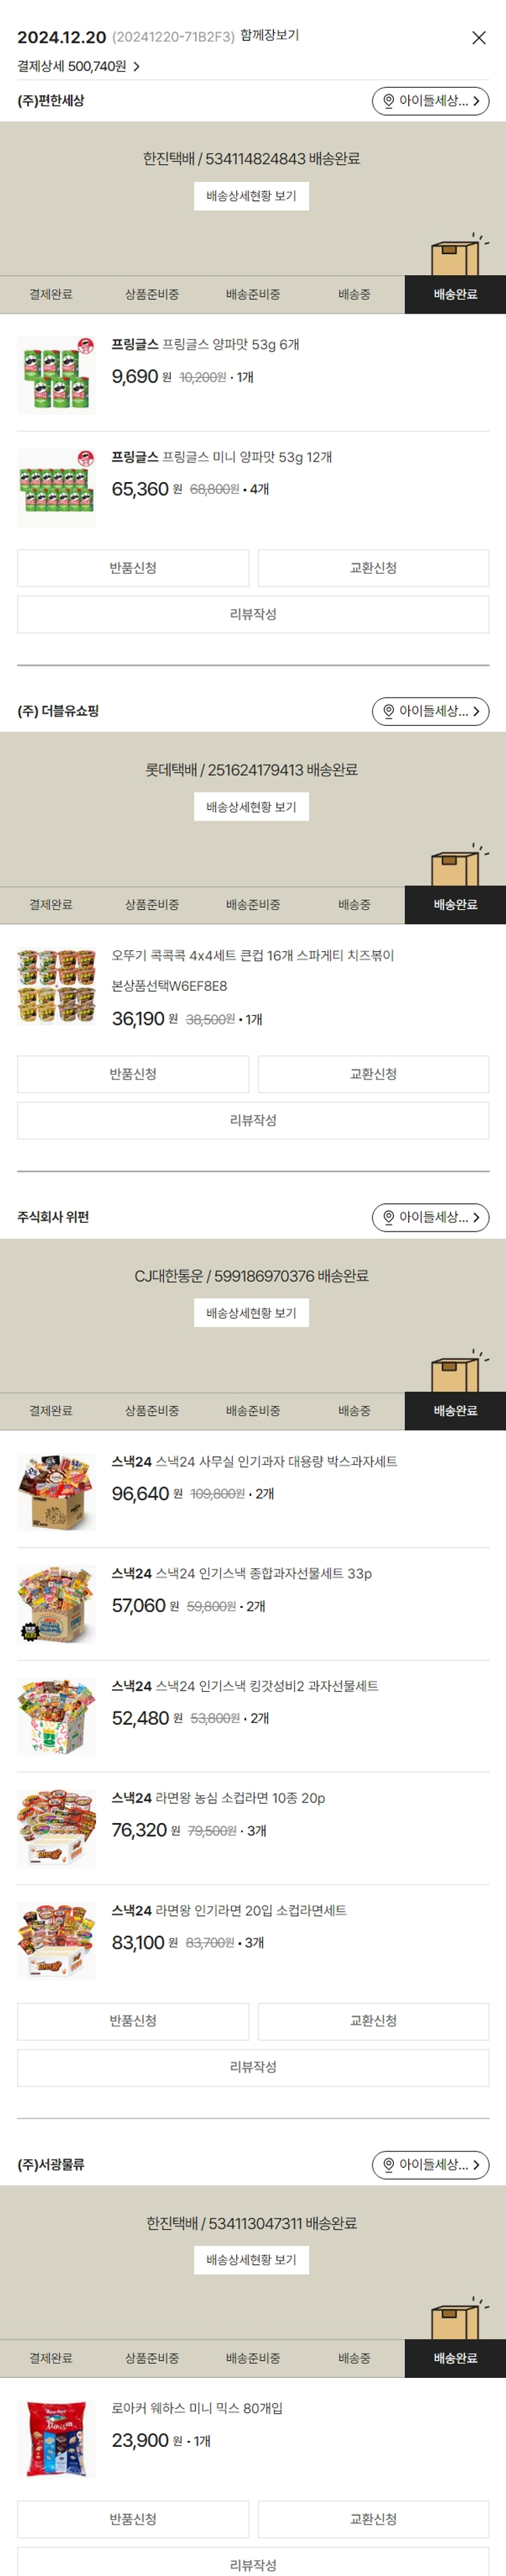Open 스낵24 사무실 인기과자 박스 thumbnail
506x2576 pixels.
click(57, 1492)
